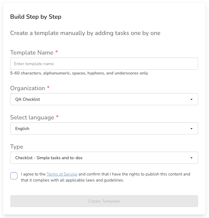Screen dimensions: 209x218
Task: Click the 'Create a template manually' description text
Action: 85,33
